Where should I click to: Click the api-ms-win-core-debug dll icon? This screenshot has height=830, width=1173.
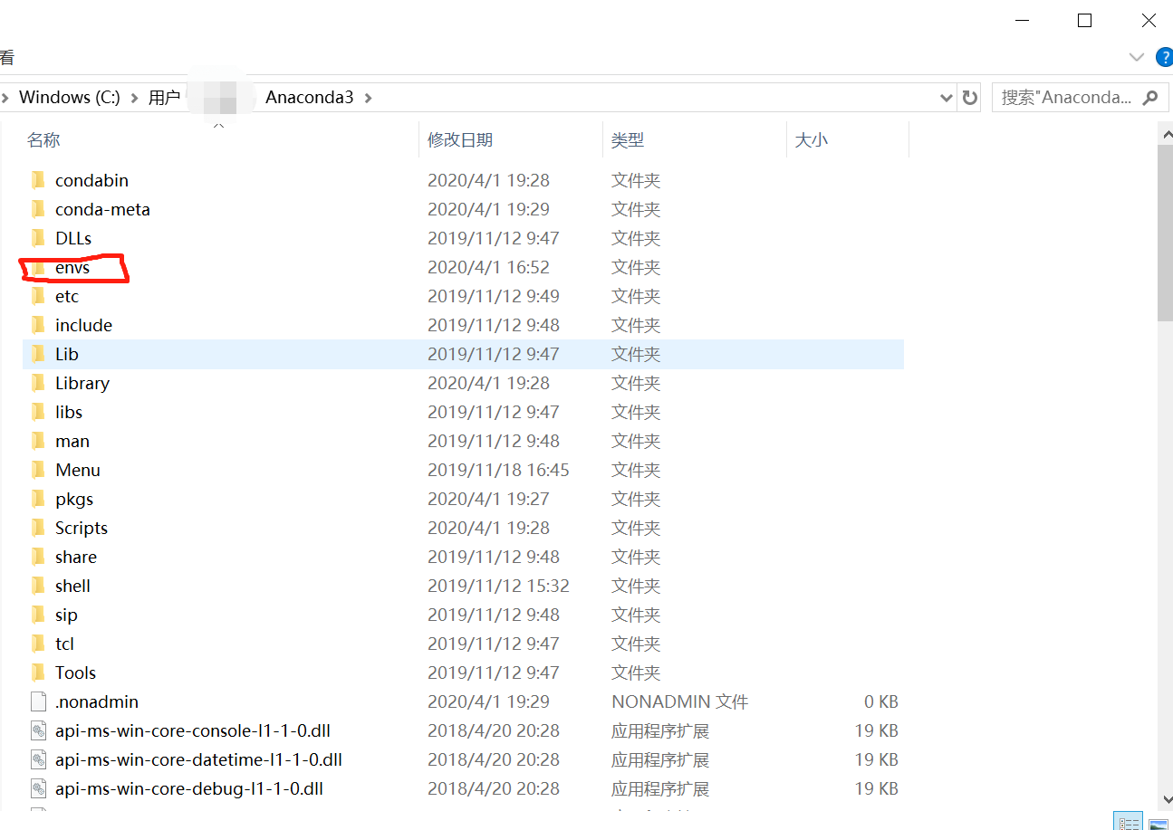pos(38,788)
